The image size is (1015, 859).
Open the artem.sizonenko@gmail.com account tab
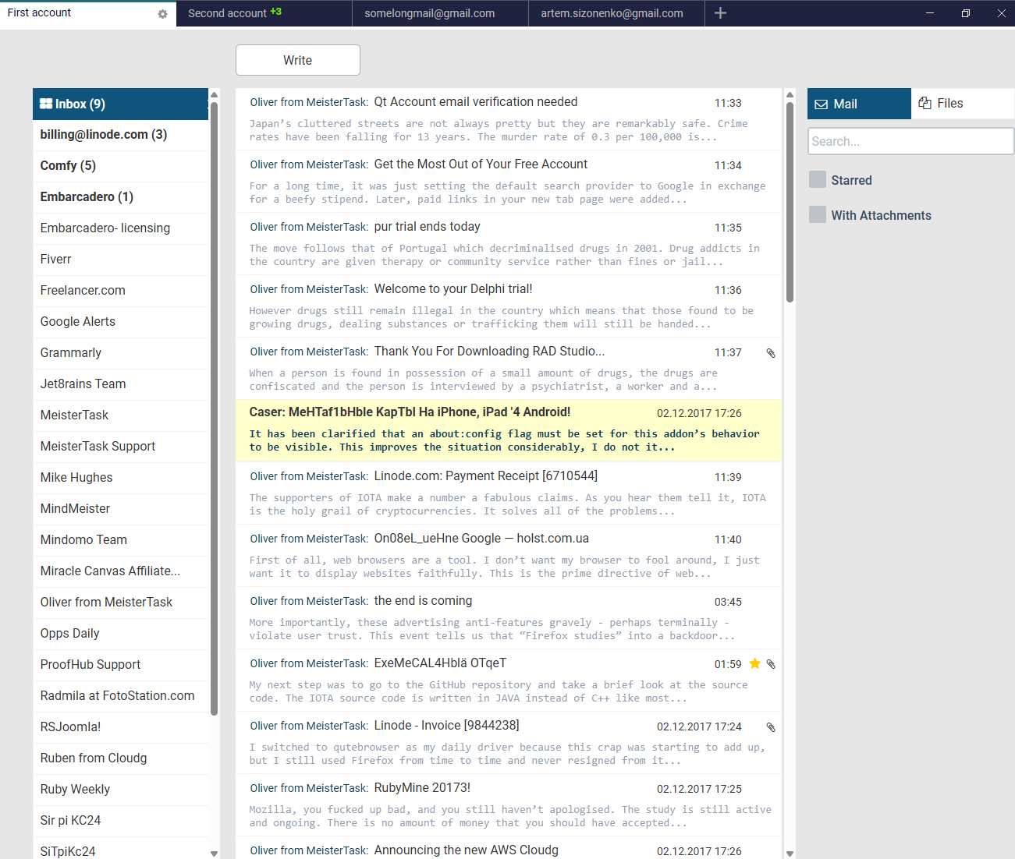click(x=612, y=13)
